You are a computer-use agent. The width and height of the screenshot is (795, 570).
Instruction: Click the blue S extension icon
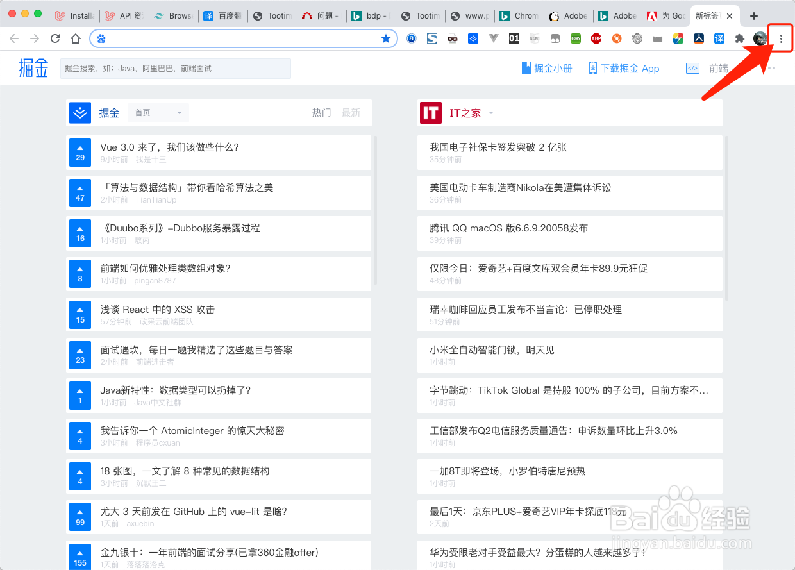click(432, 38)
